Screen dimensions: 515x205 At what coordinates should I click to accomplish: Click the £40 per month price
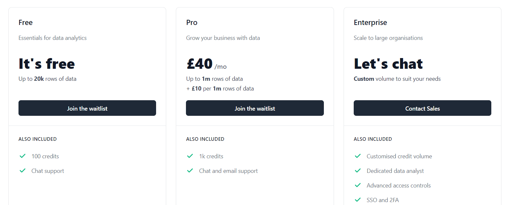[x=206, y=64]
